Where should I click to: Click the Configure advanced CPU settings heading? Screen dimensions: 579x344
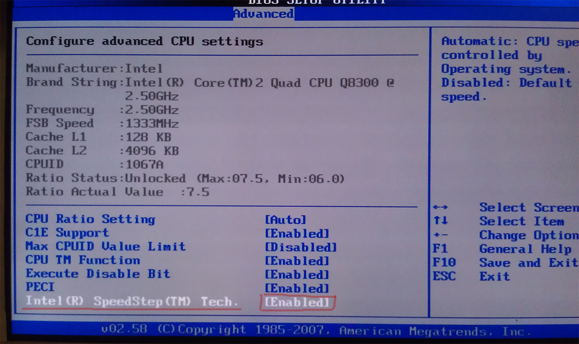point(144,42)
